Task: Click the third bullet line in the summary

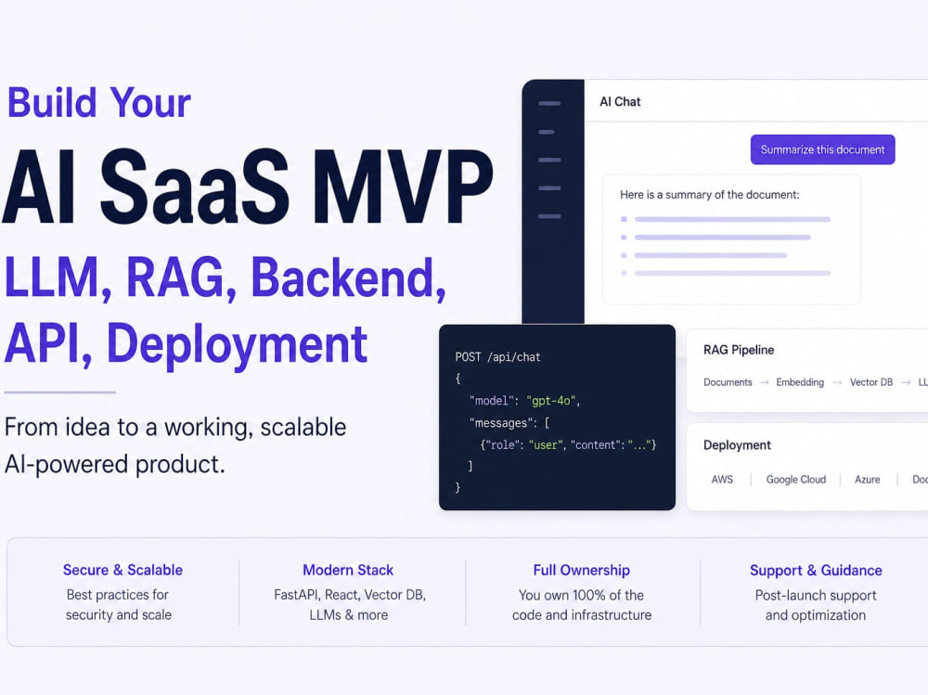Action: pos(710,256)
